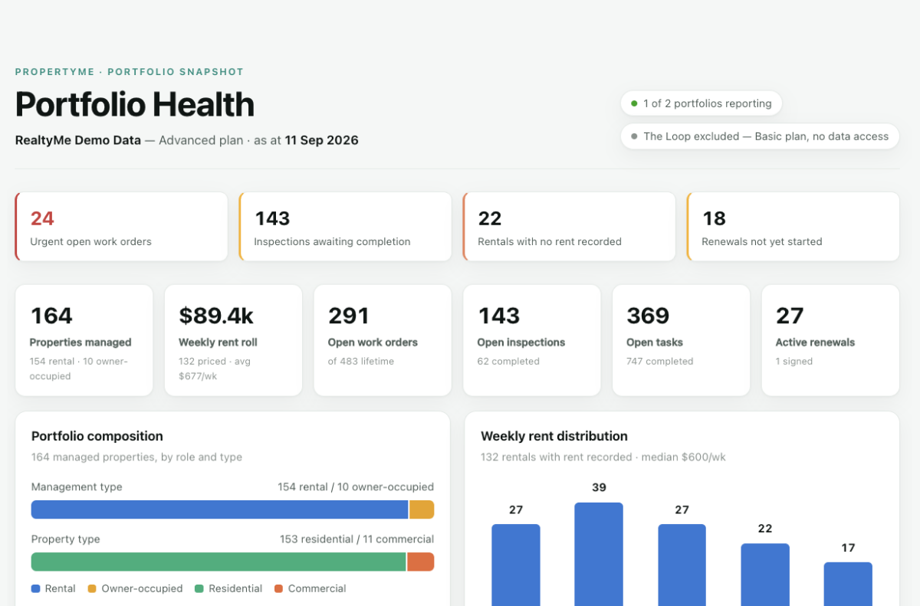This screenshot has height=606, width=920.
Task: Click the rent distribution bar labeled 17
Action: click(848, 584)
